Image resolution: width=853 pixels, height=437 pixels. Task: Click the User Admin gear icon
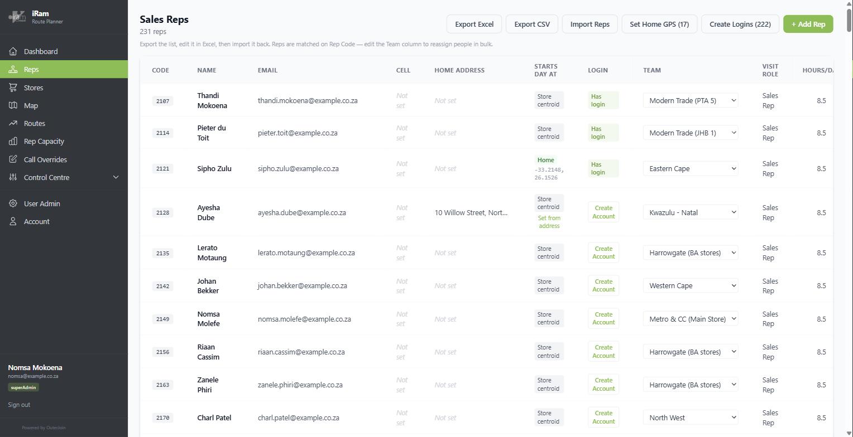tap(13, 203)
